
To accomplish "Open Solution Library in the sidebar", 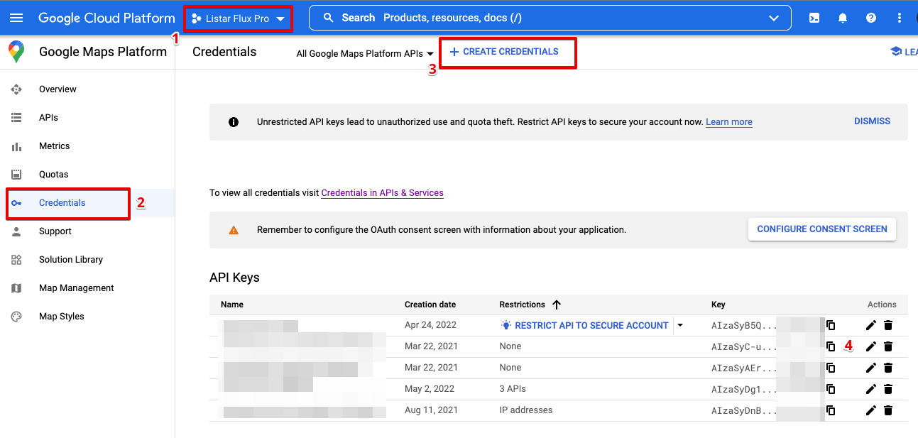I will pyautogui.click(x=87, y=260).
